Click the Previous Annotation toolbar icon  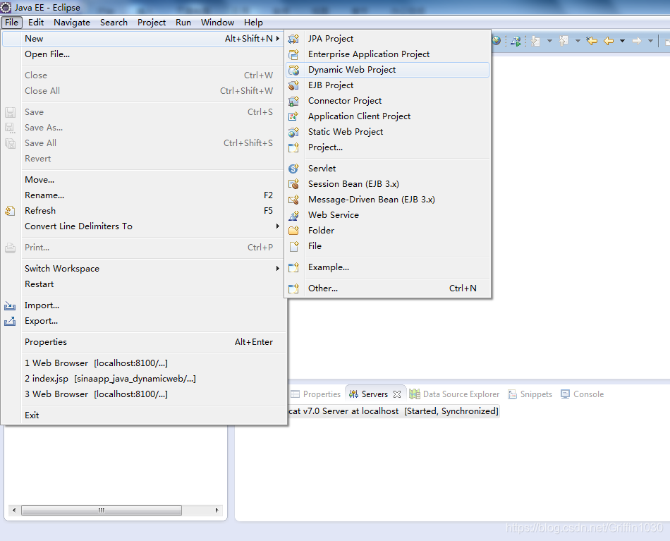564,41
